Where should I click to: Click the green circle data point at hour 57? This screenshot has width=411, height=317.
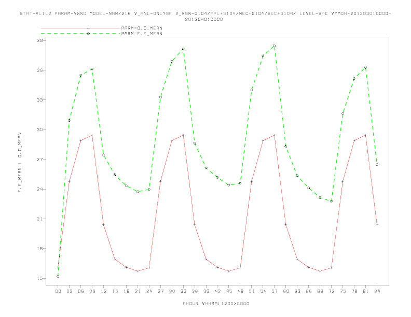[x=275, y=46]
